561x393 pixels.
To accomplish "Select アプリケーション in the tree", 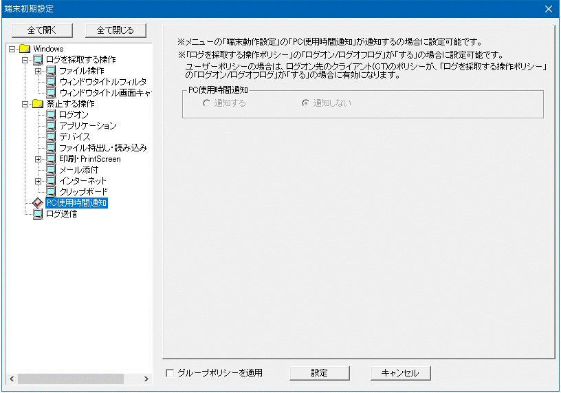I will coord(87,126).
